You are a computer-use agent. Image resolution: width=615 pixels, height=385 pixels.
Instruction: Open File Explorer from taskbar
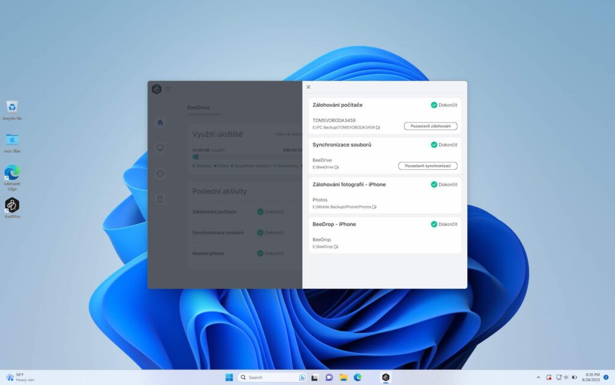point(344,377)
